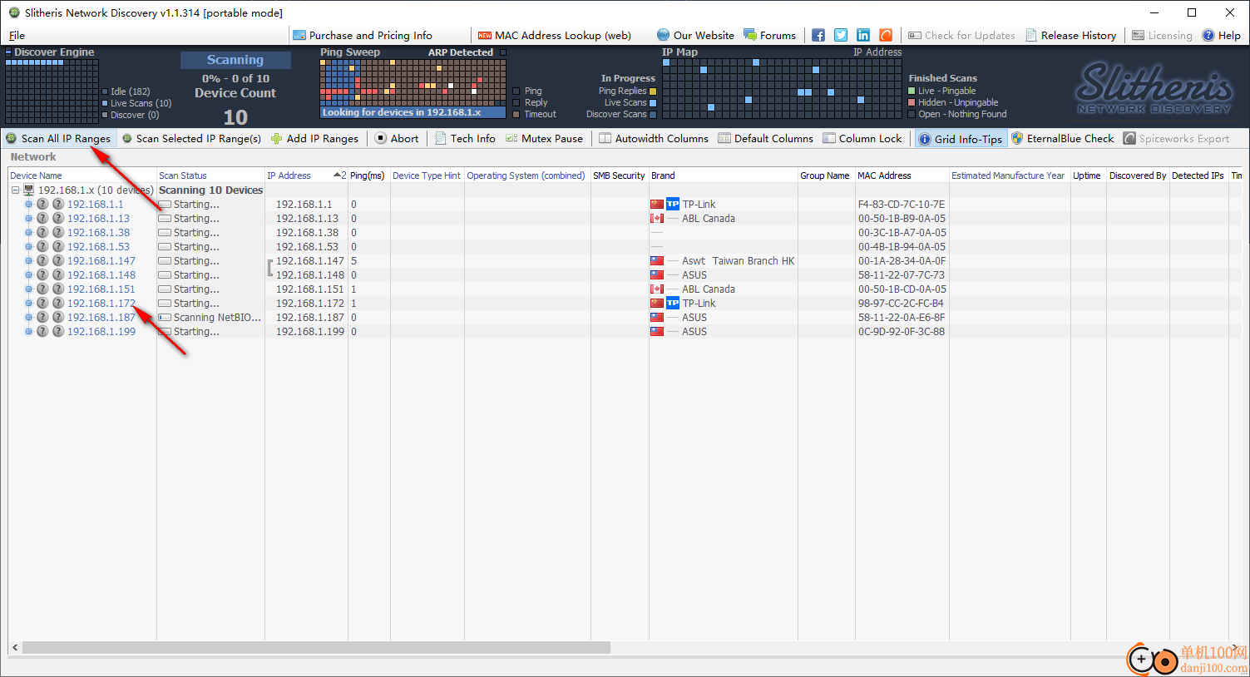Click the SMB Security column header
The height and width of the screenshot is (677, 1250).
point(619,175)
